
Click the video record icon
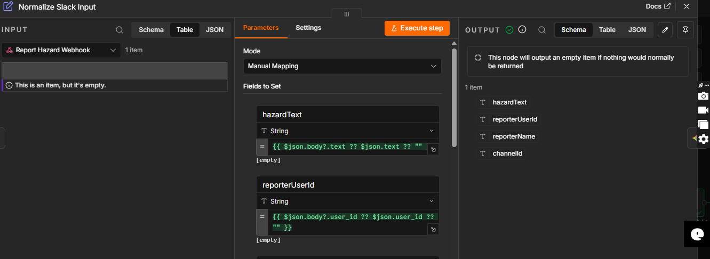(704, 110)
